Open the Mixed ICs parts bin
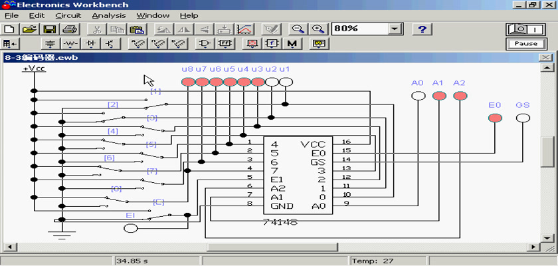The width and height of the screenshot is (558, 266). [157, 44]
